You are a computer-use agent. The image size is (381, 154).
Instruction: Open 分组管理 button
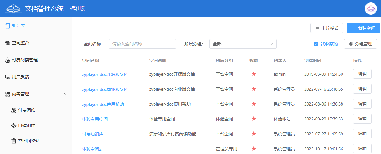tap(361, 44)
